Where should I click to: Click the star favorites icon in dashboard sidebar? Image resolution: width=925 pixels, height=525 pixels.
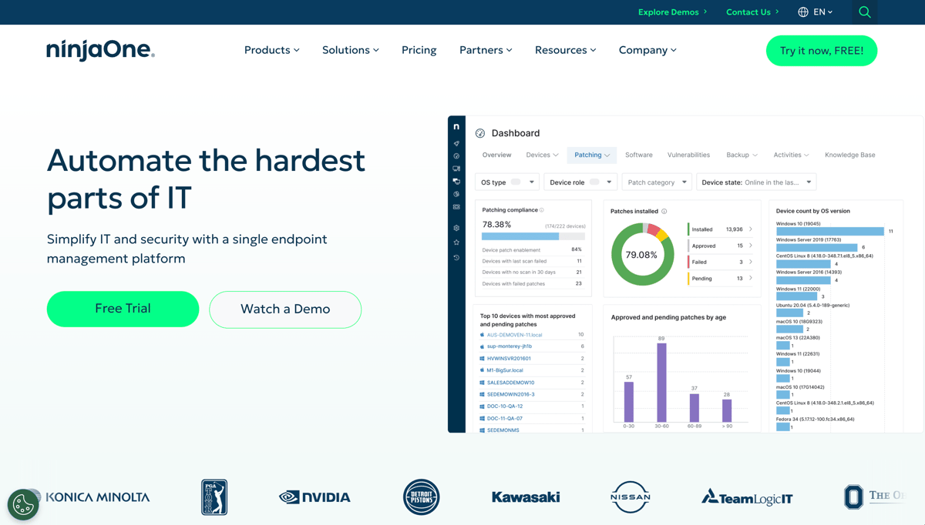[x=456, y=242]
